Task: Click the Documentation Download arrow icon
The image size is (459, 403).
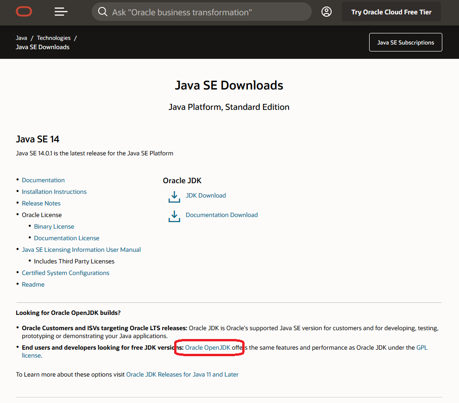Action: (x=174, y=216)
